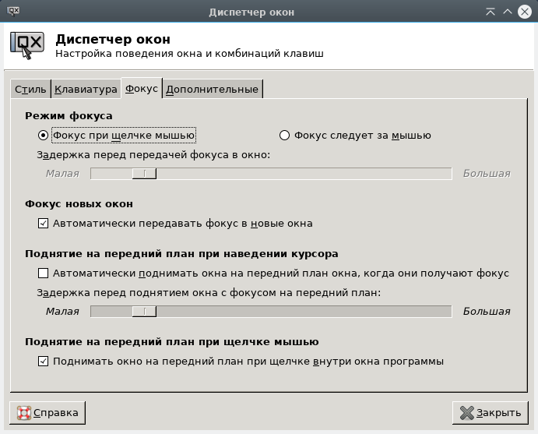Click the right end of the raise delay slider track

(x=447, y=312)
